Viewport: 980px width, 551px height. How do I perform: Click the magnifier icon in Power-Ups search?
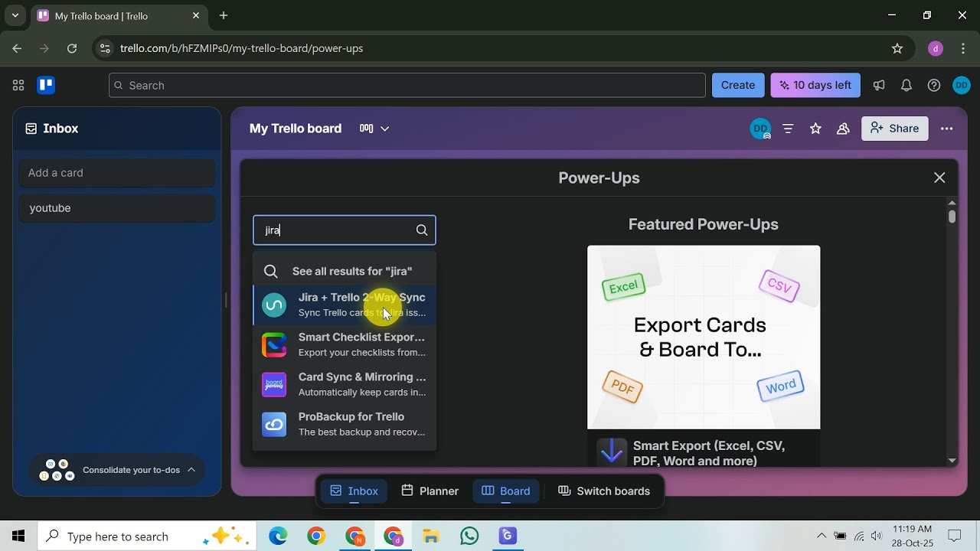[422, 230]
